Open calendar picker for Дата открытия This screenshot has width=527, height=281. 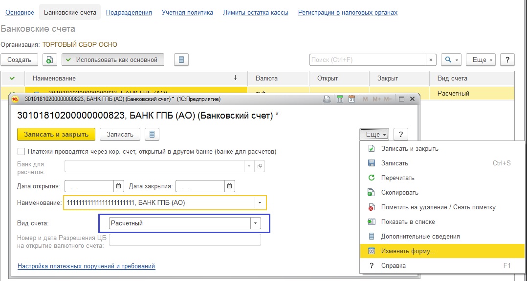click(x=119, y=186)
